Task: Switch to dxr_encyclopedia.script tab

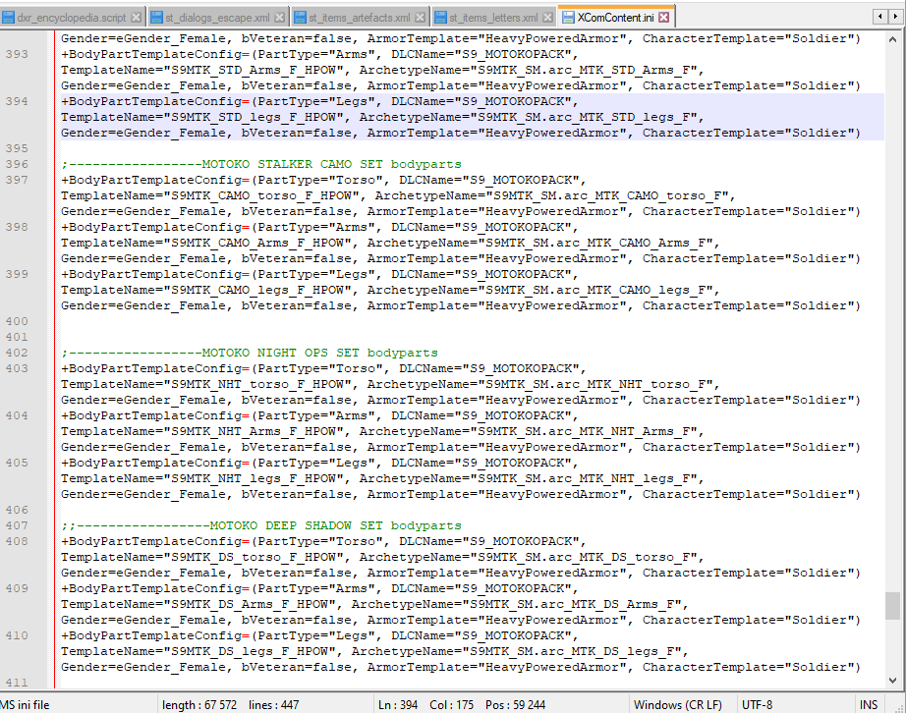Action: coord(71,18)
